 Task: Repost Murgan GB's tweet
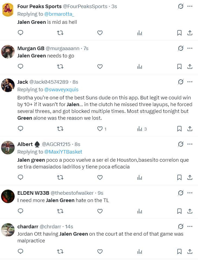coord(60,66)
